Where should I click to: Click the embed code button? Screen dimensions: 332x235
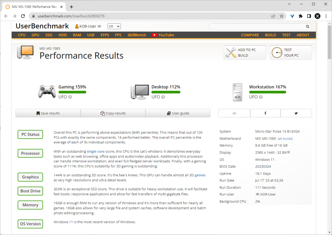[x=234, y=113]
